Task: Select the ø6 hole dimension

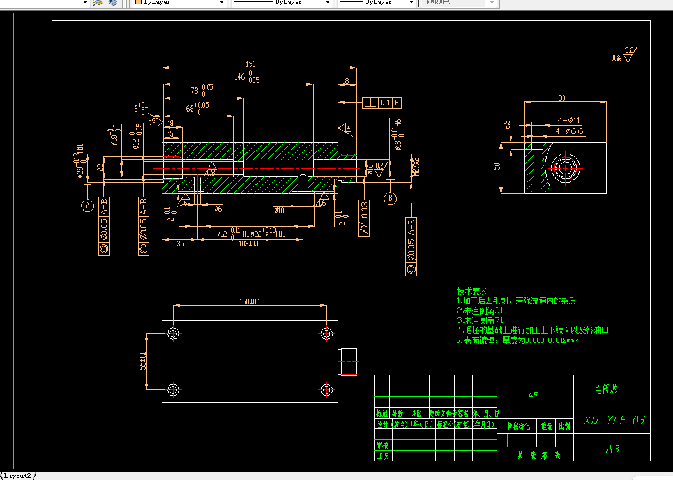Action: click(x=218, y=209)
